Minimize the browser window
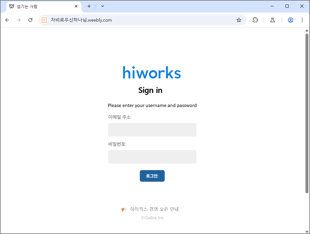310x234 pixels. [272, 6]
